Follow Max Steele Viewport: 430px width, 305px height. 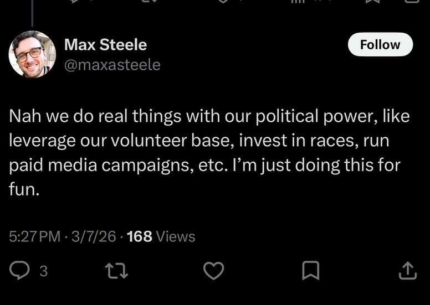(x=380, y=44)
